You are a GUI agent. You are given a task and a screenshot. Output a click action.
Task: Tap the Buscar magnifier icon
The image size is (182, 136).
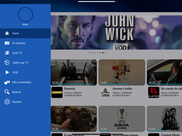[x=7, y=92]
